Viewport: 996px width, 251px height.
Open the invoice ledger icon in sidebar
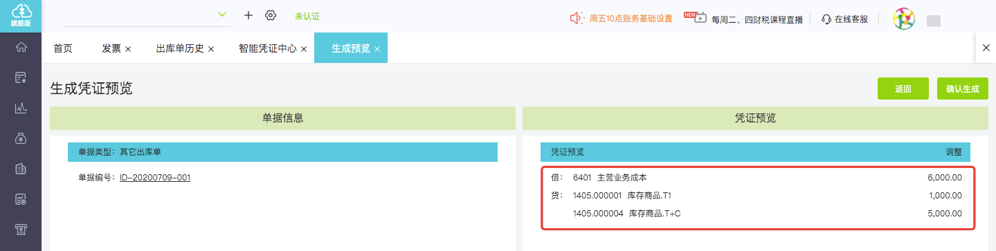tap(21, 169)
